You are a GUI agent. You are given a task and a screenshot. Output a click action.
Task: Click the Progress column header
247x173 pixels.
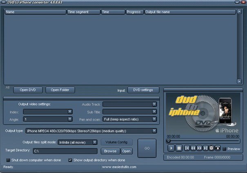click(x=135, y=12)
